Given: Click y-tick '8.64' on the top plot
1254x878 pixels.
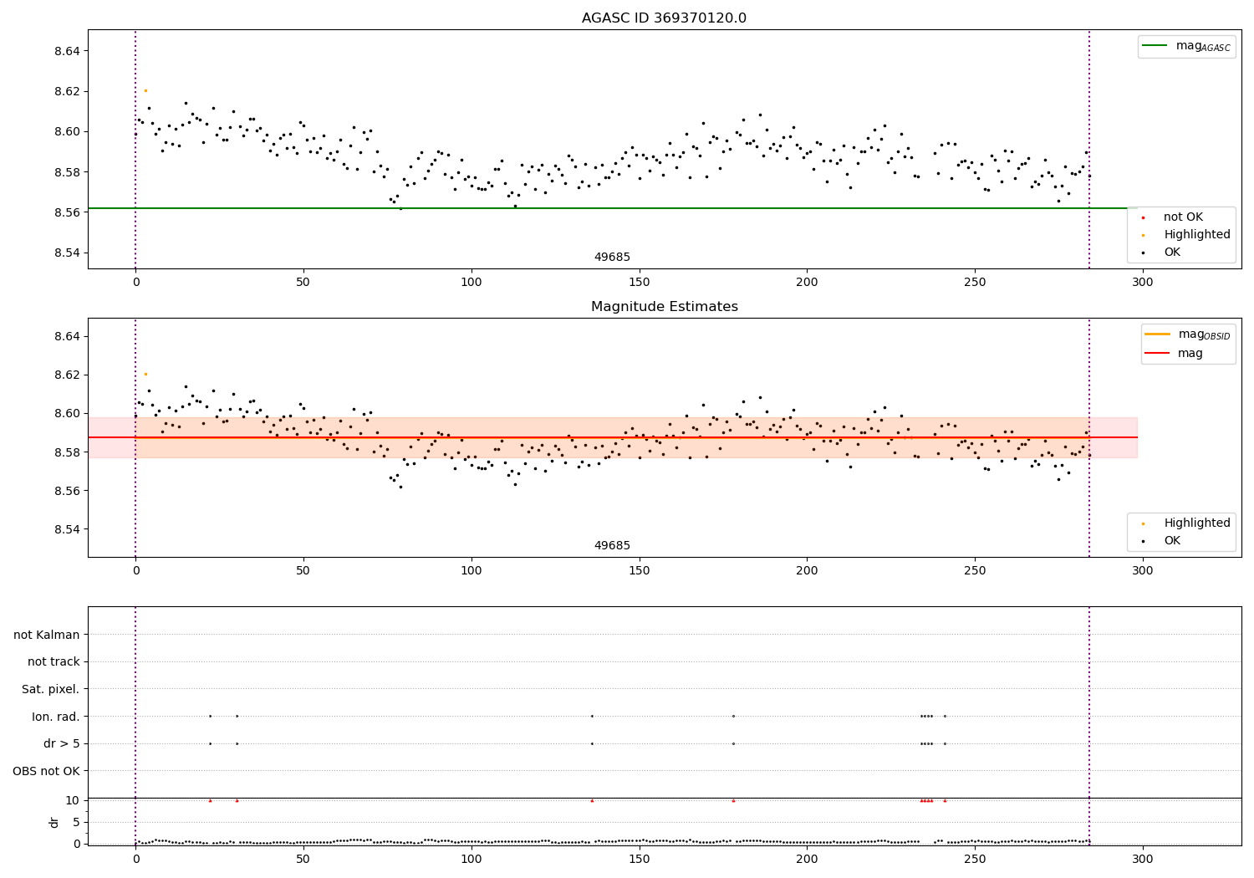Looking at the screenshot, I should point(66,51).
